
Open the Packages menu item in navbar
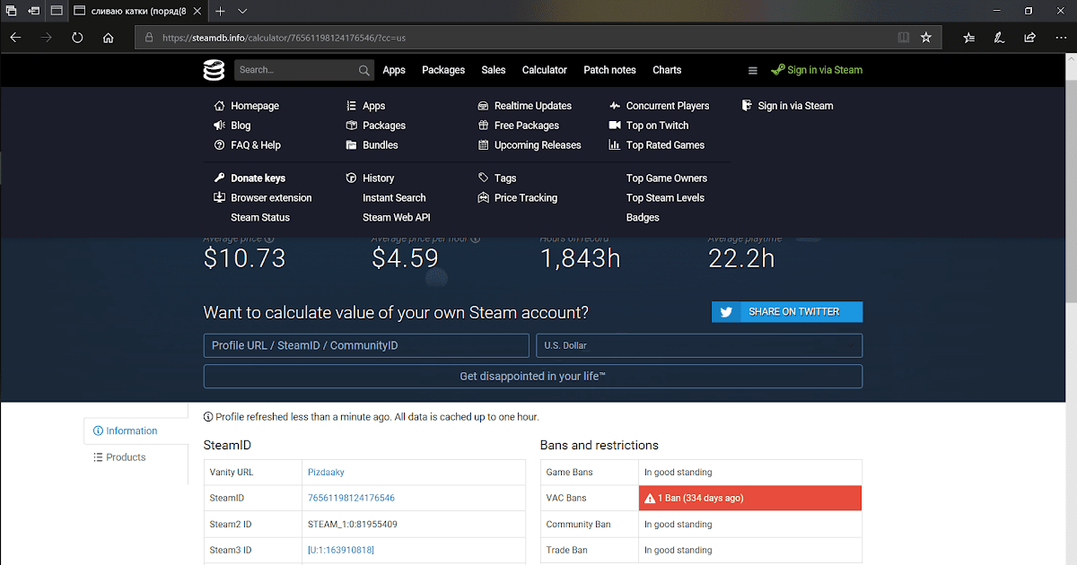(x=443, y=70)
